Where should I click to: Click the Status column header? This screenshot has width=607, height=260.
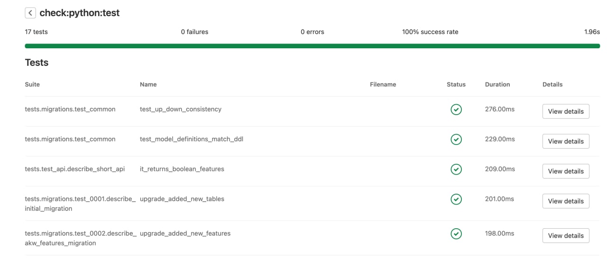(x=456, y=84)
